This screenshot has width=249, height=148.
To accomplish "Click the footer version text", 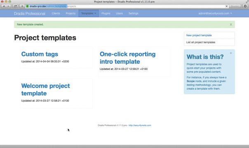I will pyautogui.click(x=112, y=125).
